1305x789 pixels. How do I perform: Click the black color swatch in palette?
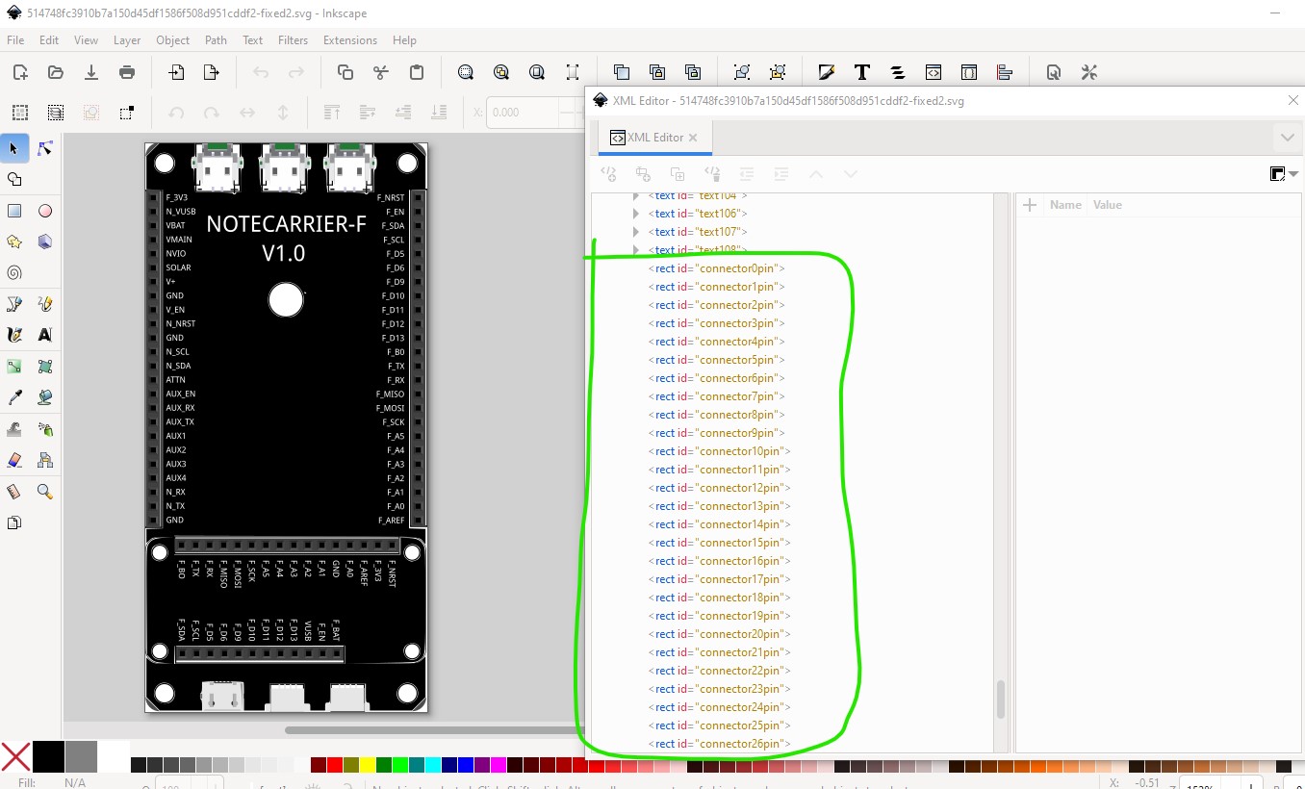48,756
